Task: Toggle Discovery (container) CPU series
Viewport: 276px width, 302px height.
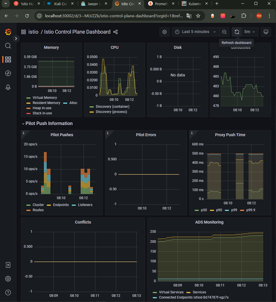Action: pyautogui.click(x=112, y=107)
